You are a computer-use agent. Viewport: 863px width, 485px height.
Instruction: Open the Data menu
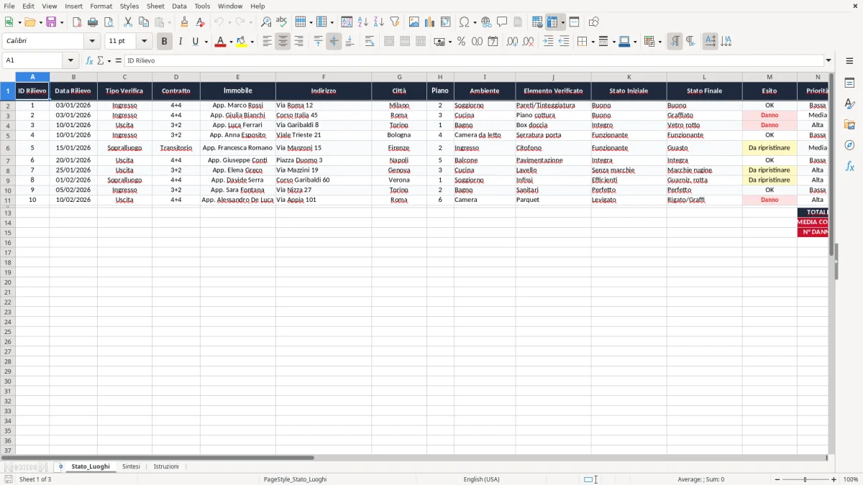179,6
